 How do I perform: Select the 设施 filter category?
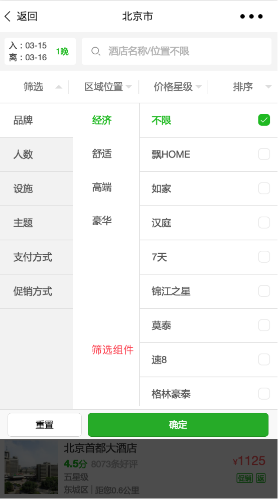[36, 189]
